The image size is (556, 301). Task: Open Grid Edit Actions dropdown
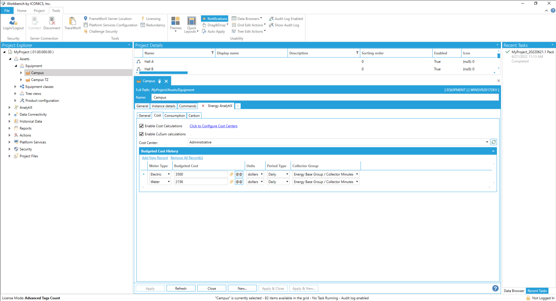tap(249, 25)
